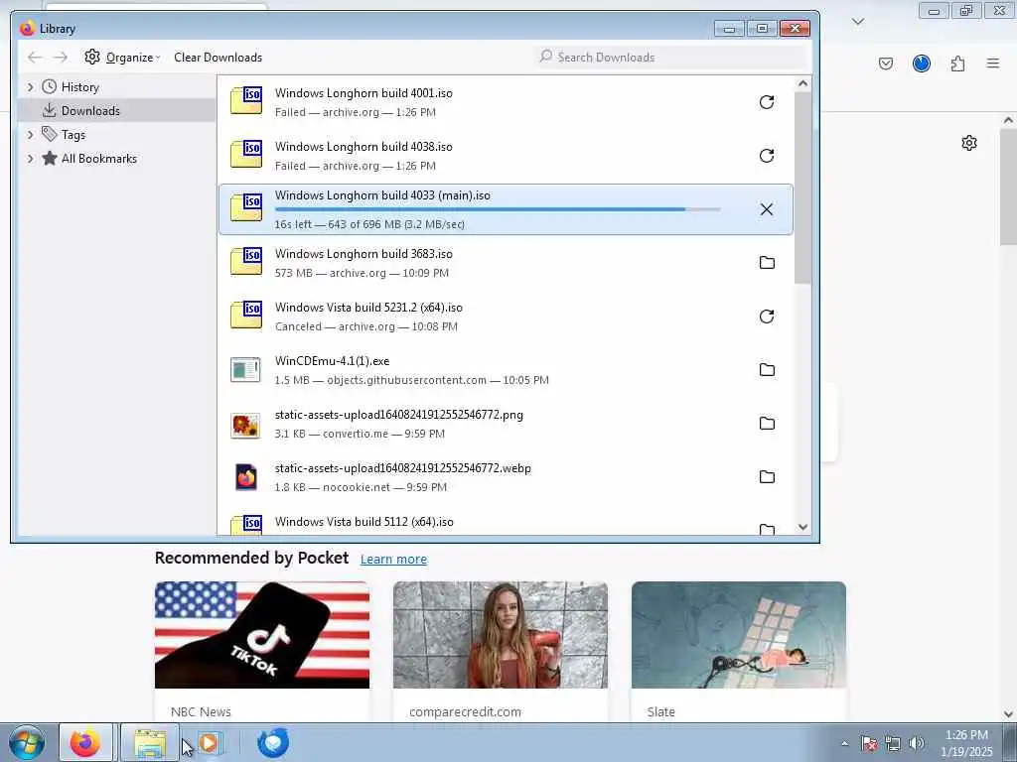
Task: Open folder for static-assets .png download
Action: [767, 423]
